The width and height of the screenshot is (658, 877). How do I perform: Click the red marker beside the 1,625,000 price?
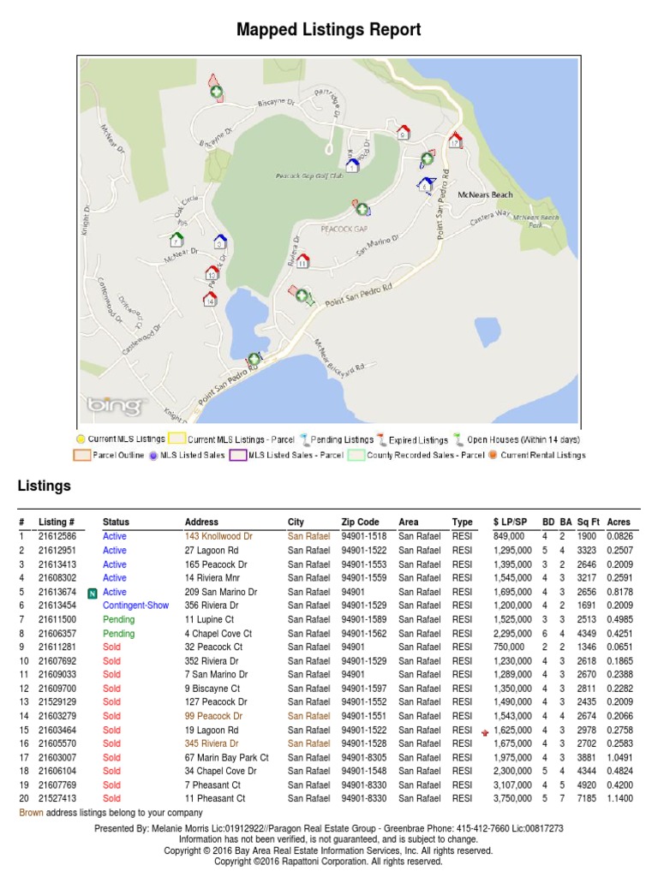485,732
